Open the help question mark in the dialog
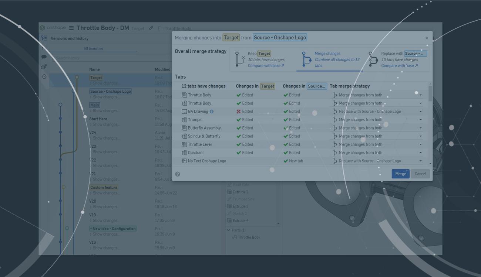The width and height of the screenshot is (481, 277). (177, 174)
